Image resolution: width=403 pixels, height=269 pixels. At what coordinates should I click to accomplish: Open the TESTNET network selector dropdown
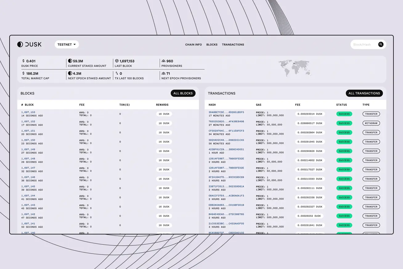click(x=66, y=44)
